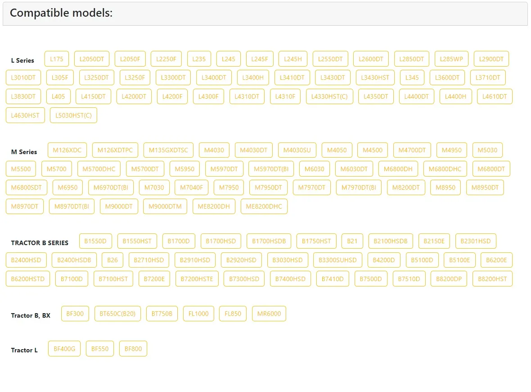This screenshot has width=531, height=392.
Task: Select the BF400G model tag
Action: 64,349
